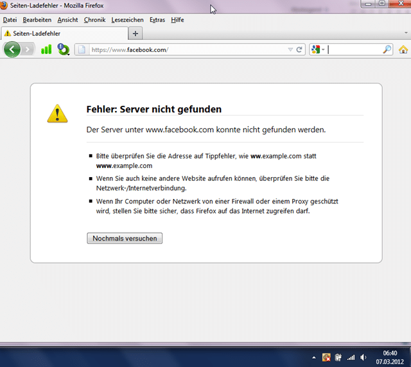This screenshot has height=367, width=411.
Task: Click the speaker volume tray icon
Action: pyautogui.click(x=363, y=357)
